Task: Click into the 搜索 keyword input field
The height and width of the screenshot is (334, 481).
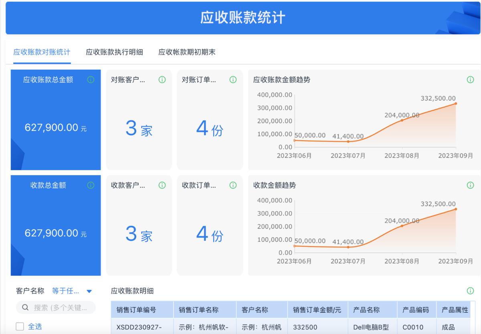Action: [60, 308]
